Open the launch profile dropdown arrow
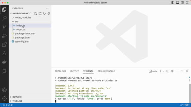191x107 pixels. (164, 71)
